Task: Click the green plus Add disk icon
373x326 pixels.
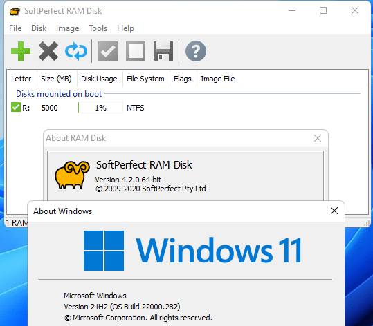Action: point(21,51)
